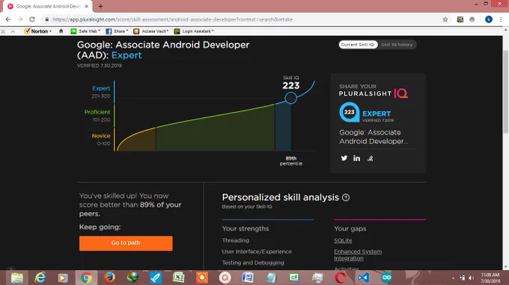Open the Chrome profile avatar
Viewport: 509px width, 285px height.
click(489, 19)
